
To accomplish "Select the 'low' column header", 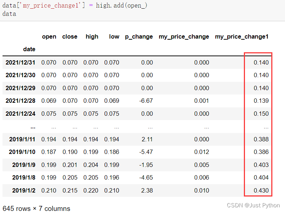I will 114,37.
